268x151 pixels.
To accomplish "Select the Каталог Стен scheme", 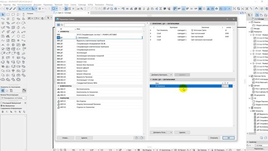I will (x=100, y=62).
